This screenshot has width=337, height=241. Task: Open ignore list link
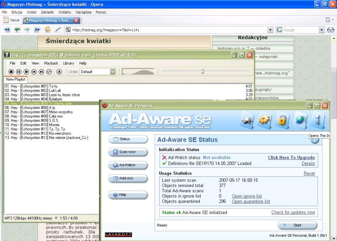(x=247, y=196)
